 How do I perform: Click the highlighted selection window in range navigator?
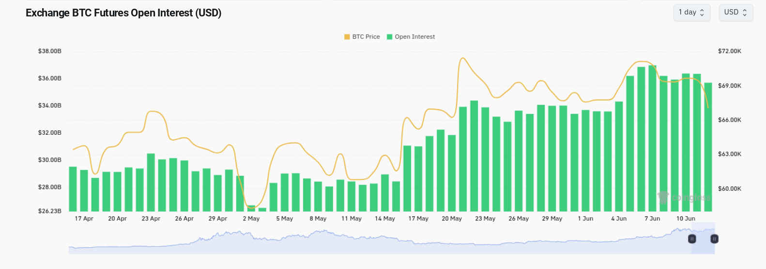pos(703,239)
